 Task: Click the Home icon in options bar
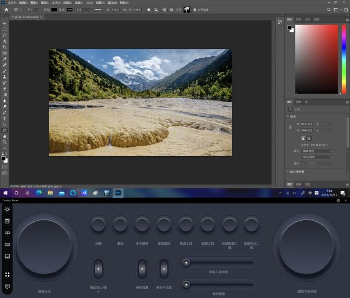click(6, 9)
